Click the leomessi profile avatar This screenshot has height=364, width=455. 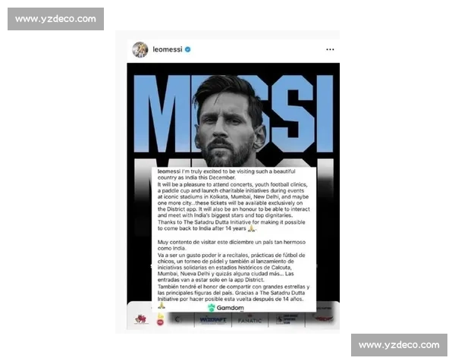coord(140,49)
